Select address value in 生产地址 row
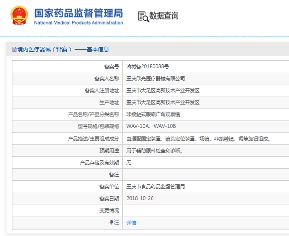Image resolution: width=289 pixels, height=236 pixels. [163, 103]
